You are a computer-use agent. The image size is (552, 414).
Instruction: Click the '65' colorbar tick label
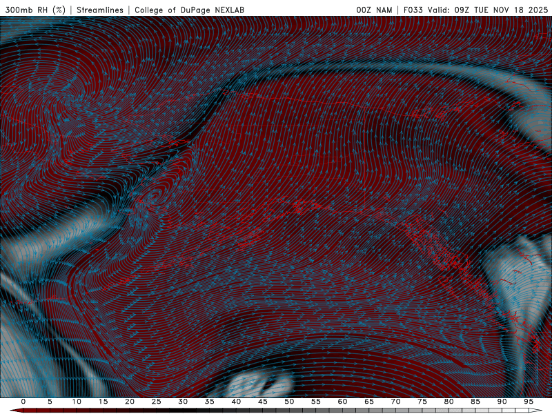[x=369, y=402]
